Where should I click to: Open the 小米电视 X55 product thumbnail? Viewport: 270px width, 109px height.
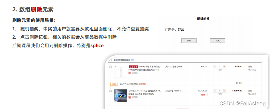[121, 95]
